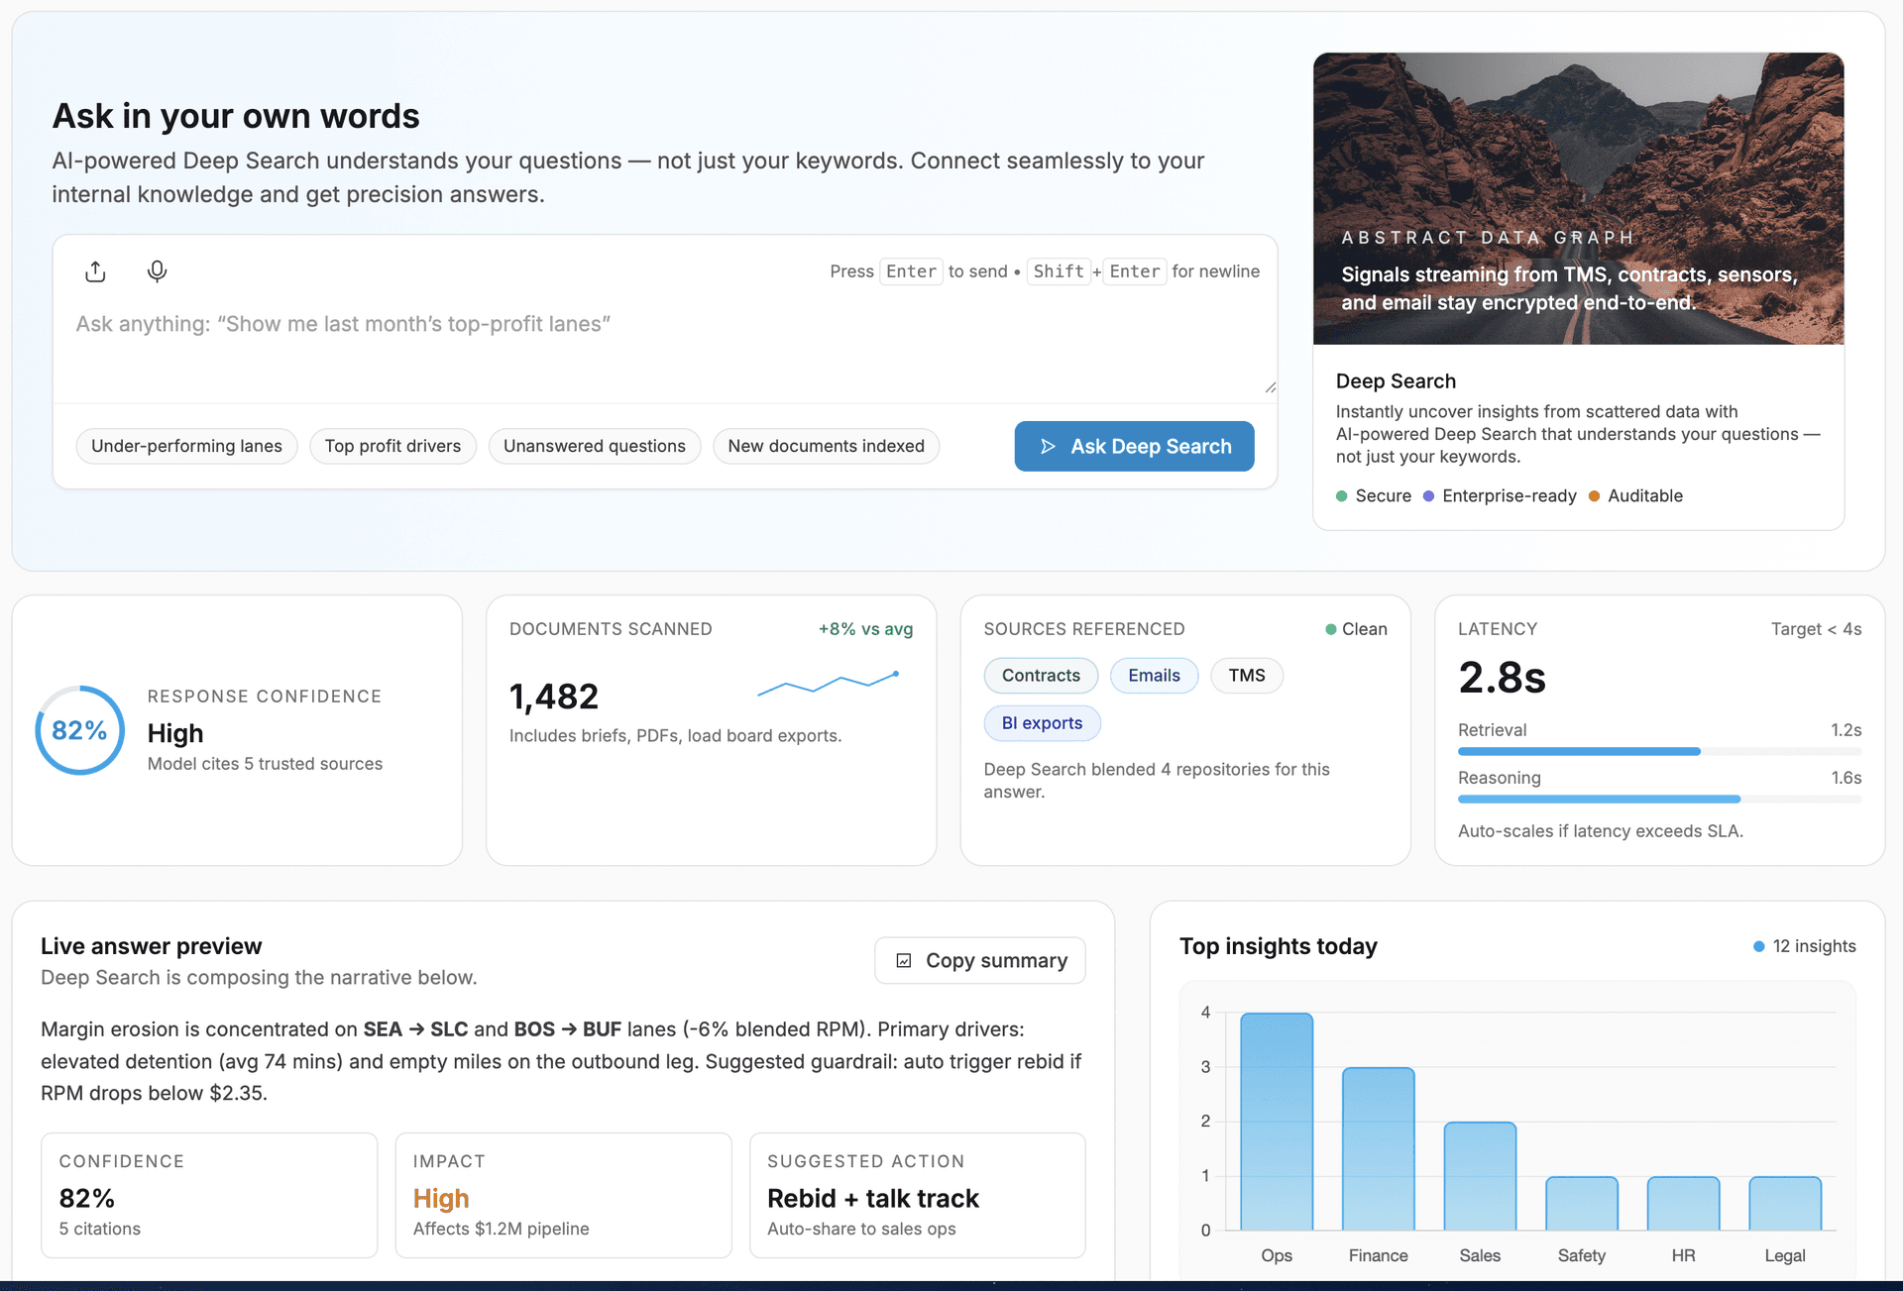Viewport: 1903px width, 1291px height.
Task: Click the orange Auditable status dot
Action: (x=1594, y=495)
